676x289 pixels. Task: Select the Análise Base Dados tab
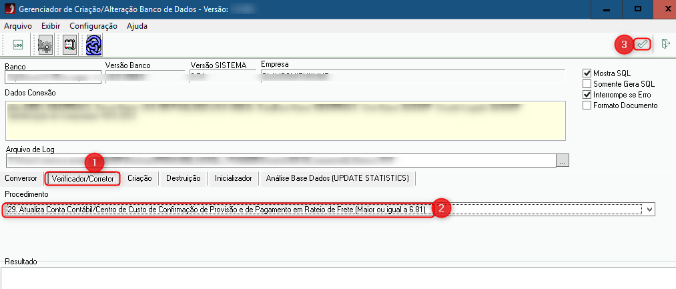338,178
